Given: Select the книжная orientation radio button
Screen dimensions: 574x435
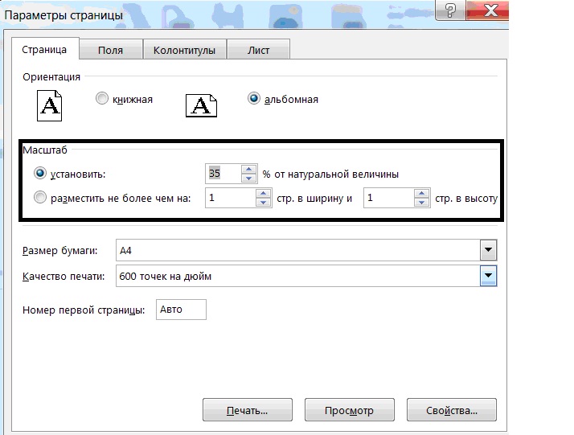Looking at the screenshot, I should coord(101,99).
